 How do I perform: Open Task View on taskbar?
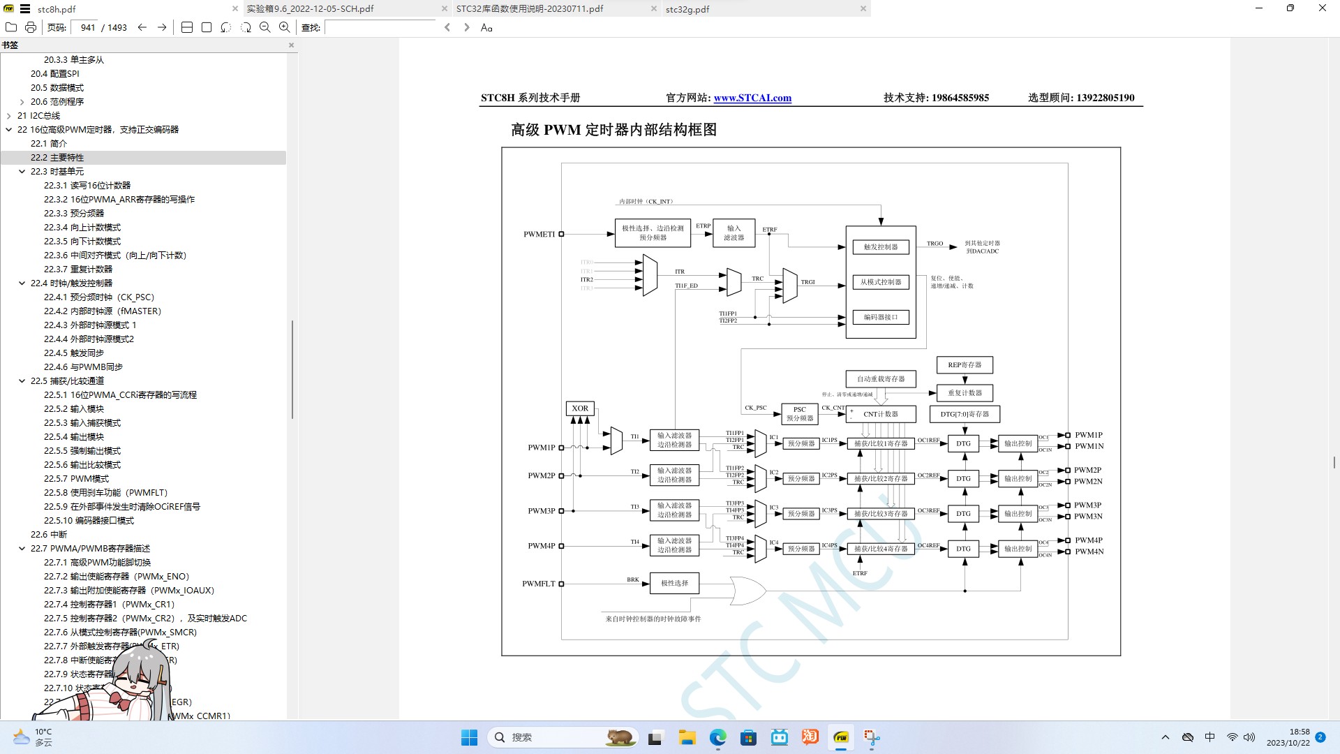655,737
